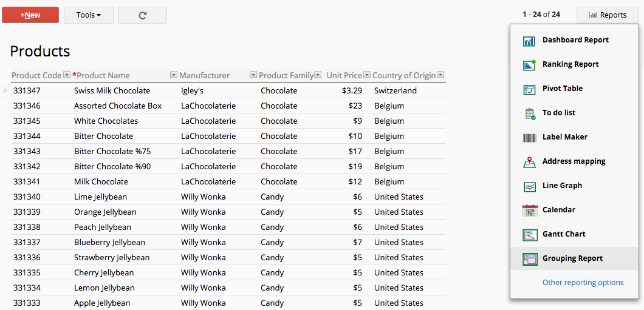Expand the Country of Origin column menu
Image resolution: width=644 pixels, height=310 pixels.
coord(440,75)
